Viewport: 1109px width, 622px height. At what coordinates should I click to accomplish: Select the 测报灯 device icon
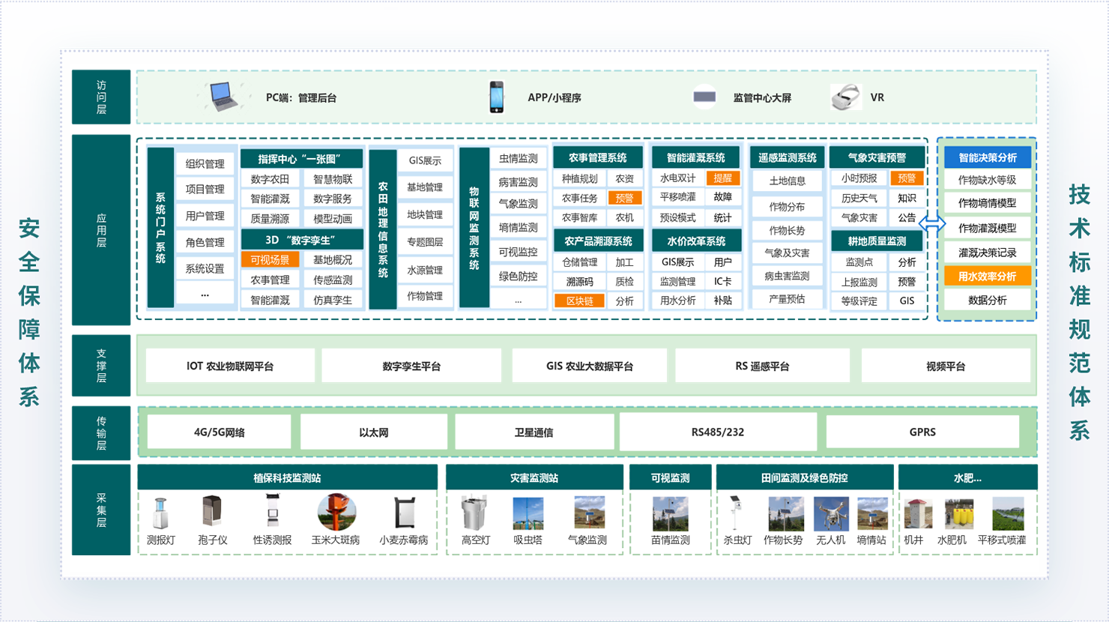[160, 513]
